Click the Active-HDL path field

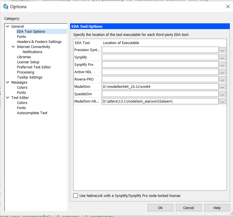(160, 72)
